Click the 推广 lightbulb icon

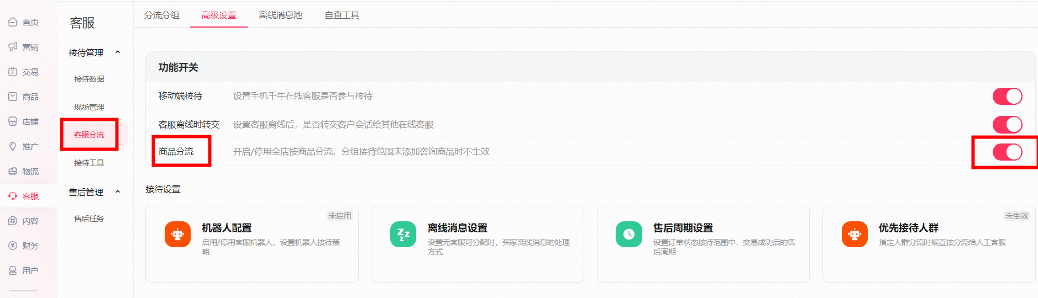coord(13,146)
